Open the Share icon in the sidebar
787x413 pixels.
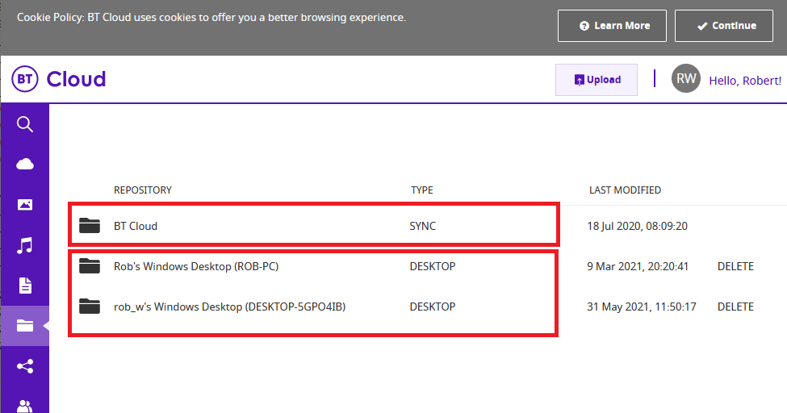click(25, 366)
